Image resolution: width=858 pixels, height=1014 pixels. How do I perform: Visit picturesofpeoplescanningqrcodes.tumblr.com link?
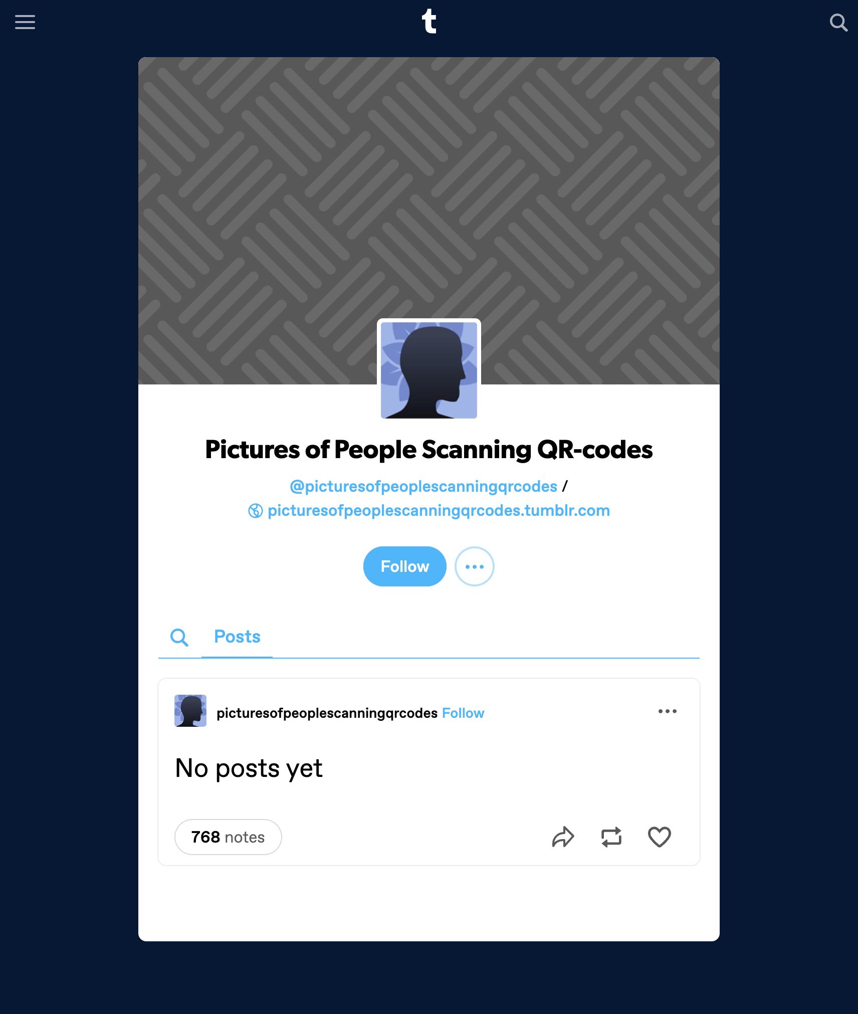coord(439,510)
